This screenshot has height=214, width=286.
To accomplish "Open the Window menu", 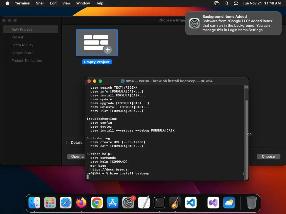I will coord(83,3).
